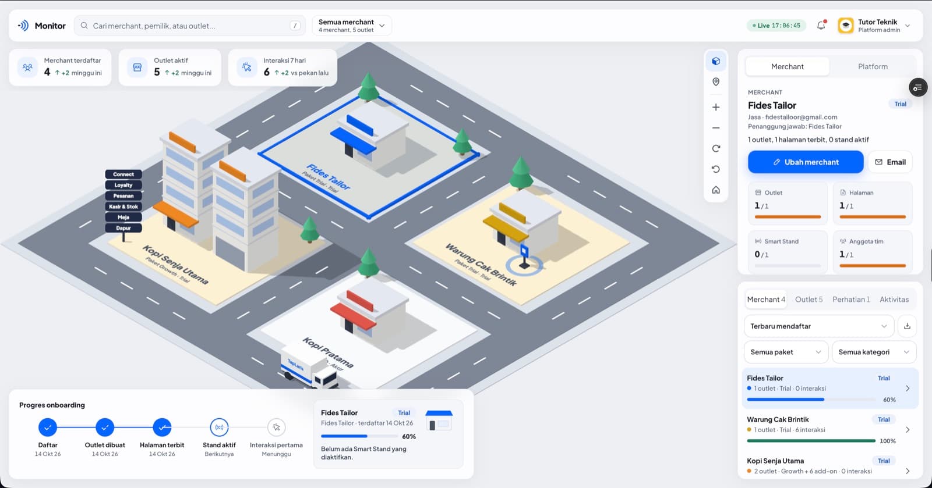Open the notifications bell
The width and height of the screenshot is (932, 488).
[x=821, y=26]
